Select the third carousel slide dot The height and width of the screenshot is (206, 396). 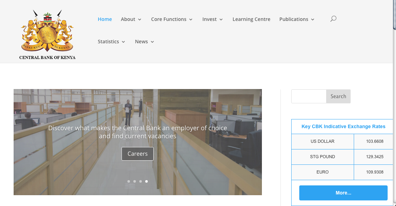140,182
